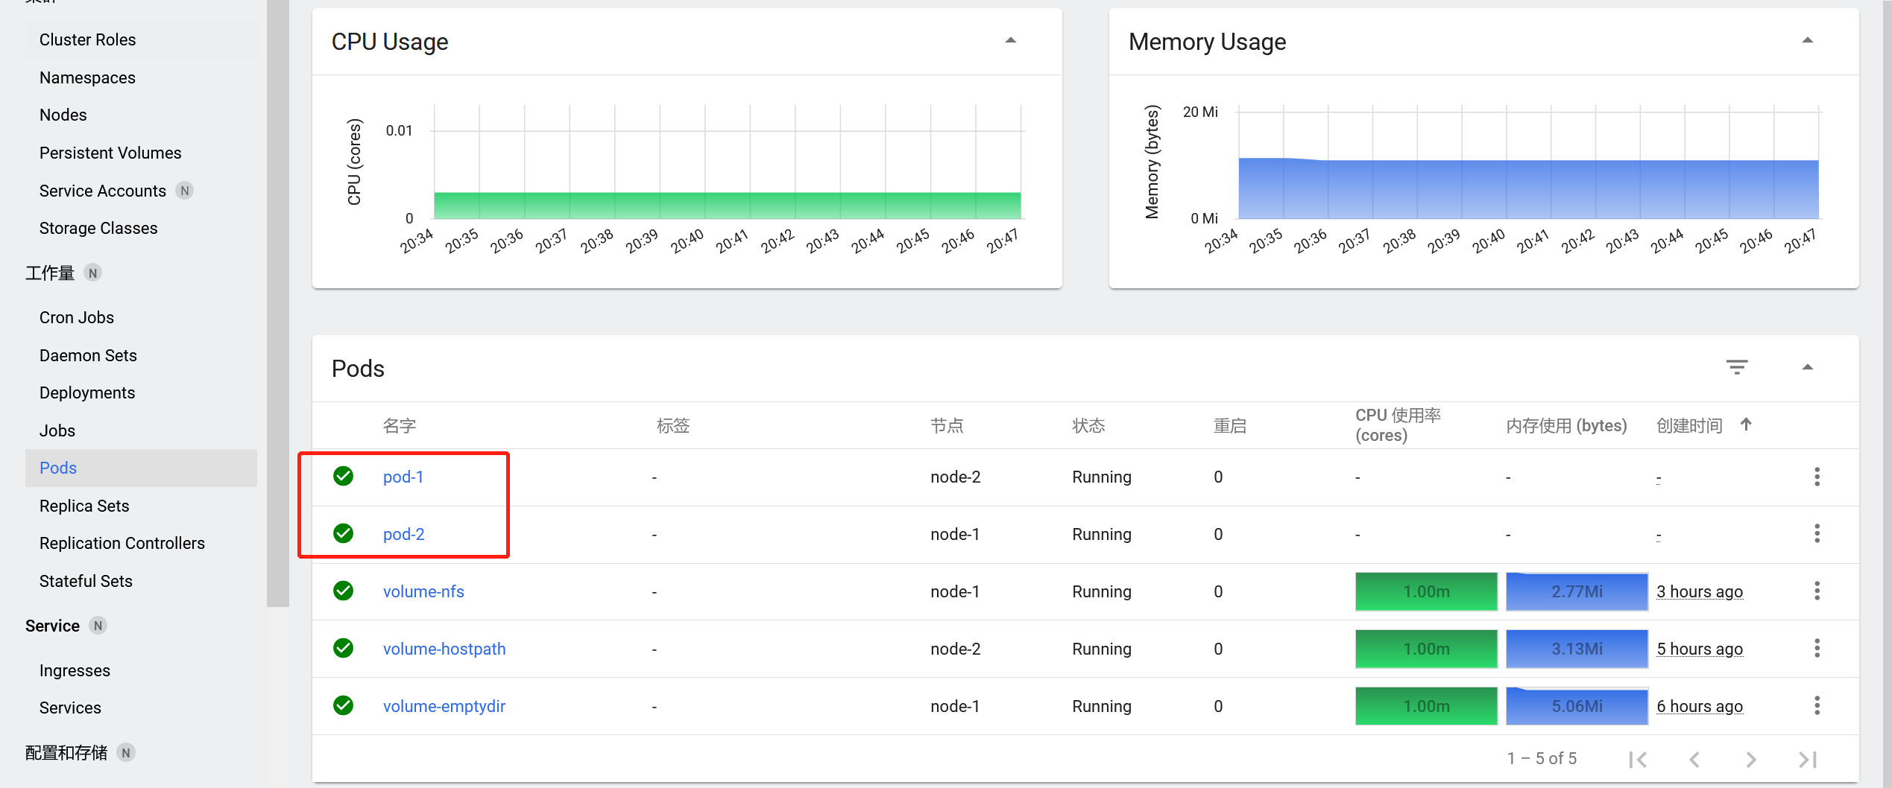The width and height of the screenshot is (1892, 788).
Task: Go to the next page of pods
Action: [1751, 759]
